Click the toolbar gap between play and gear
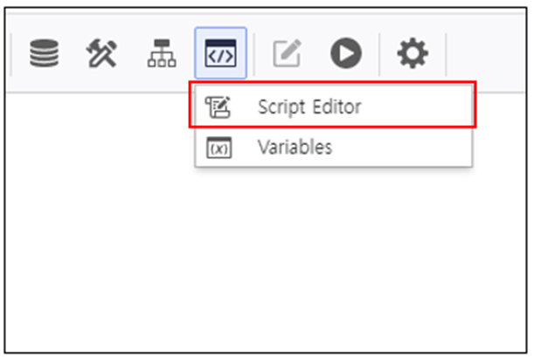Viewport: 534px width, 359px height. click(x=379, y=53)
